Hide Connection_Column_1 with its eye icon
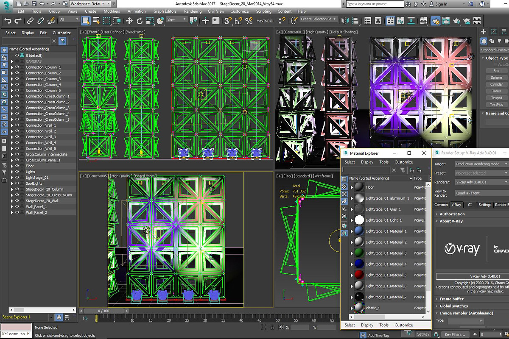Viewport: 509px width, 339px height. (x=17, y=67)
